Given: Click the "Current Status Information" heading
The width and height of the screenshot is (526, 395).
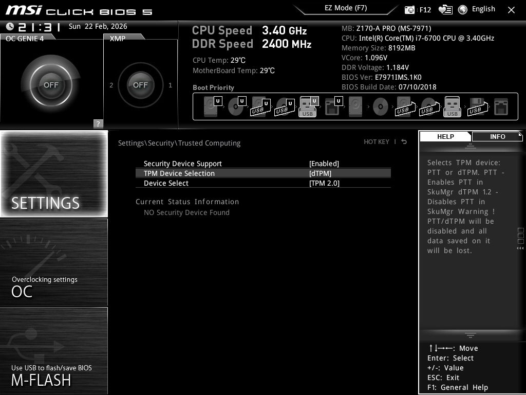Looking at the screenshot, I should 187,202.
